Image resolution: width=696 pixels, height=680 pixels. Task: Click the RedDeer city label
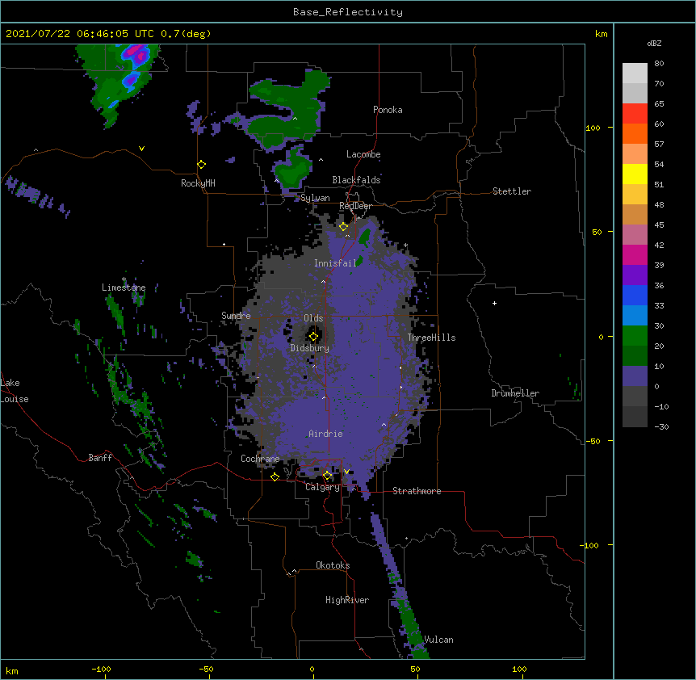(355, 206)
